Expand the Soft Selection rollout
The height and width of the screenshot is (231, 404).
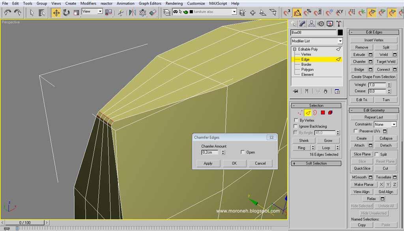pyautogui.click(x=316, y=163)
